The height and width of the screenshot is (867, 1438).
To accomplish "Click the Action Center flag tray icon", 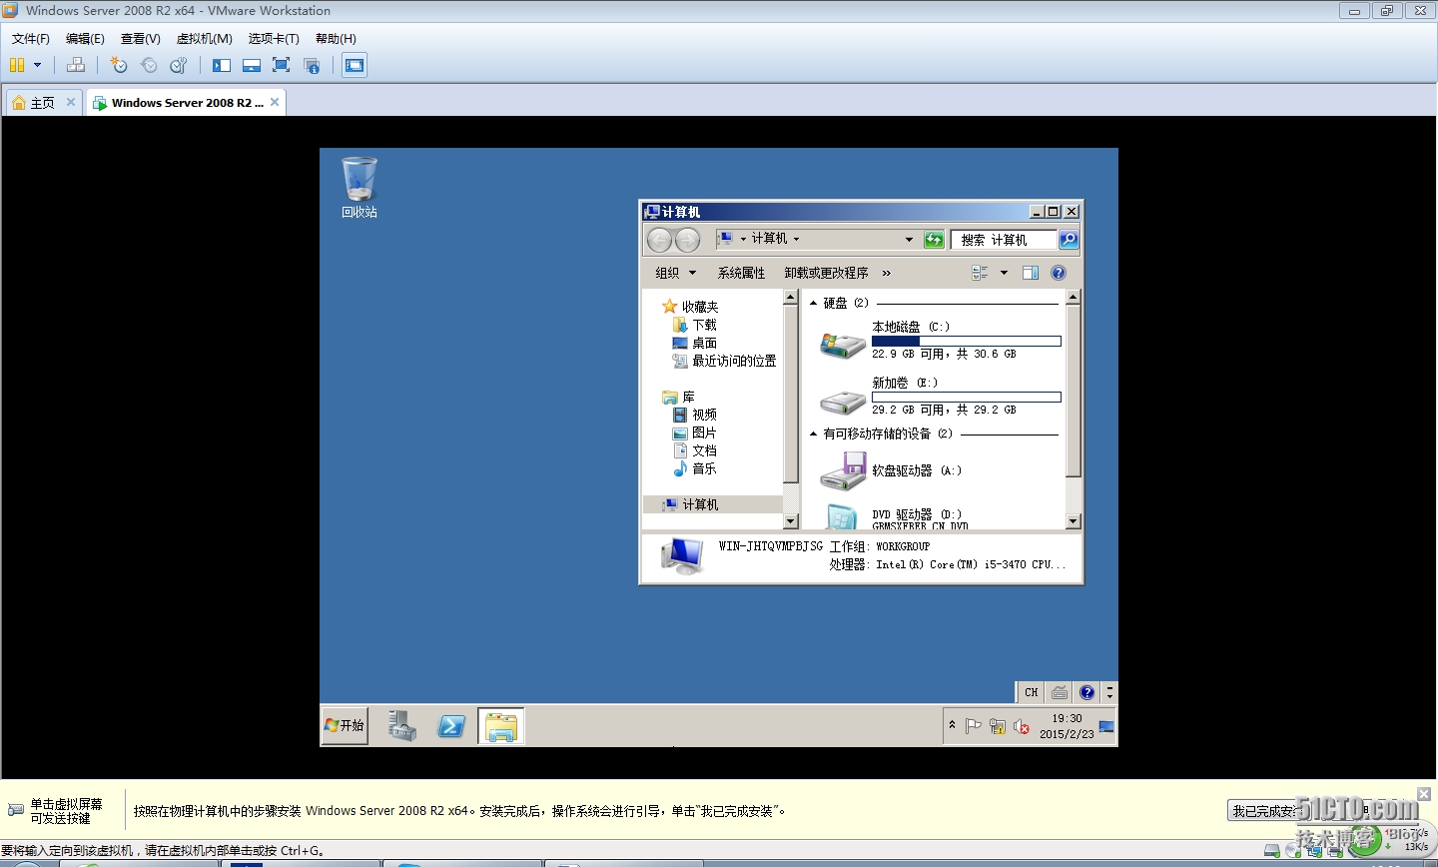I will (x=974, y=726).
